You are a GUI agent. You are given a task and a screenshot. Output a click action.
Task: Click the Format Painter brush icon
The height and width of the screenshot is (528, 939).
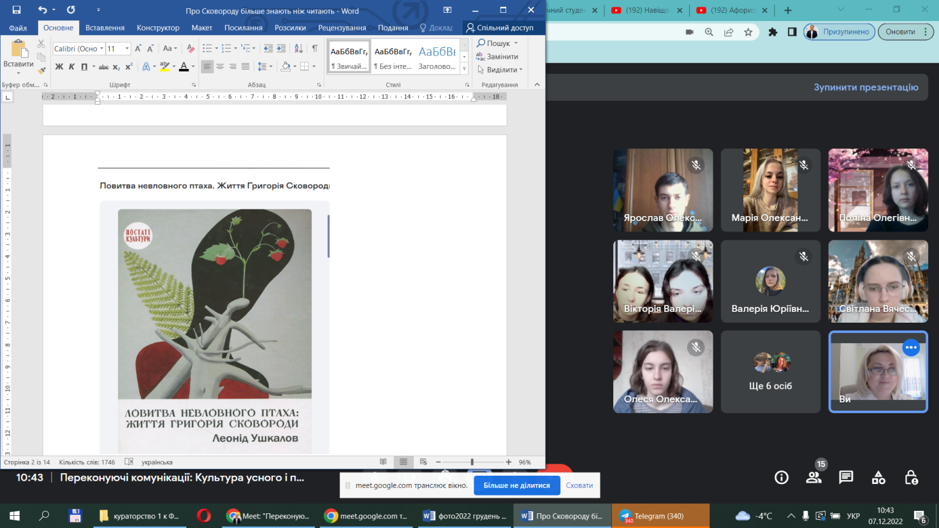[x=41, y=71]
